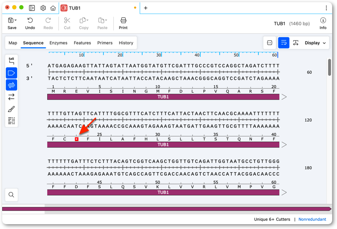Viewport: 337px width, 229px height.
Task: Toggle compact sequence format icon
Action: coord(270,43)
